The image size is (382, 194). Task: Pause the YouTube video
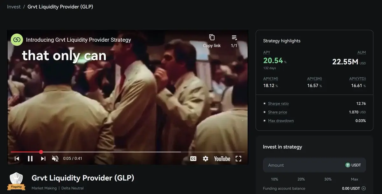(30, 158)
